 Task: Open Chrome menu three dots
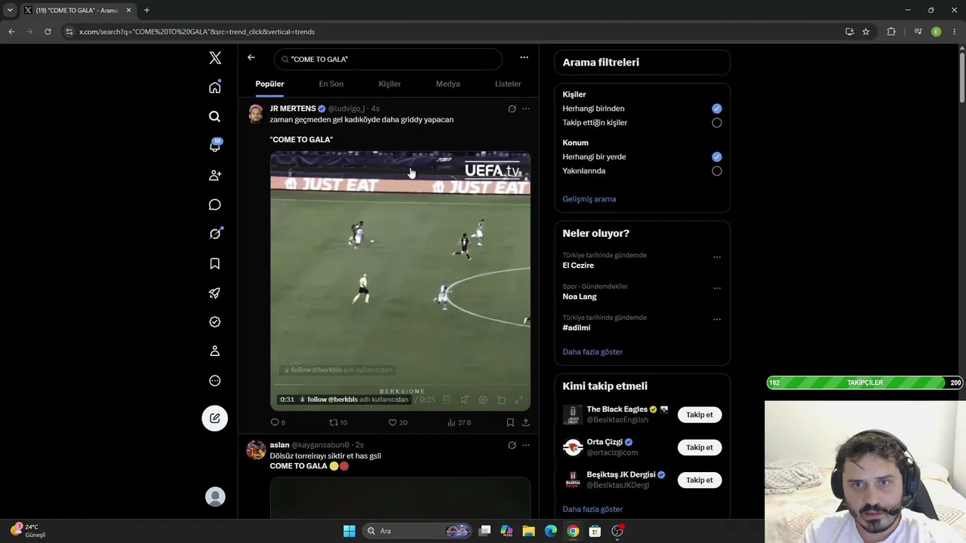[954, 32]
